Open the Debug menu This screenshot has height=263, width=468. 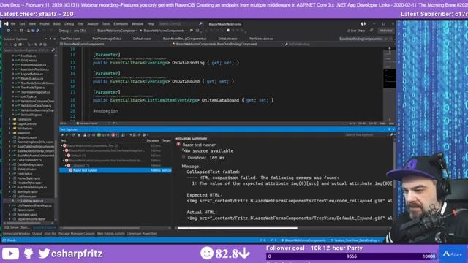point(69,24)
